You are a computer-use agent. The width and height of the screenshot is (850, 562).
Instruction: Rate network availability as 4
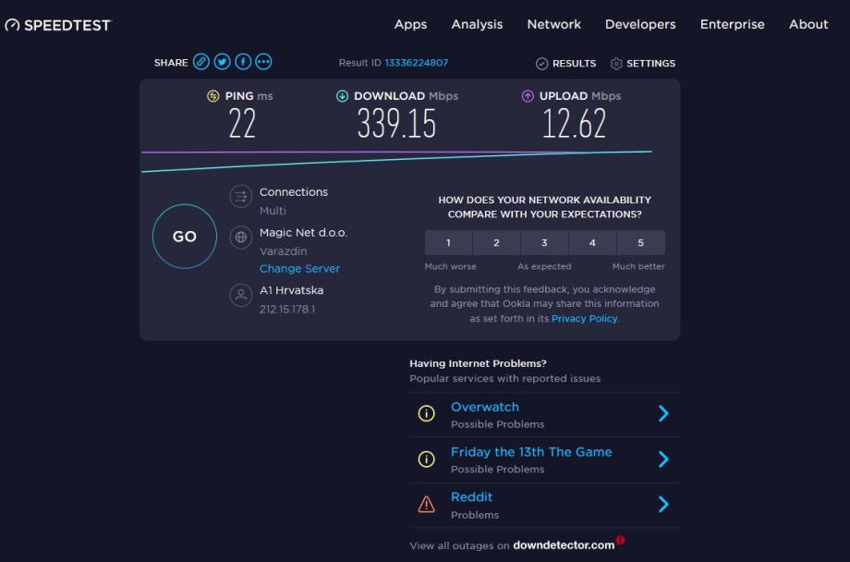(x=592, y=242)
